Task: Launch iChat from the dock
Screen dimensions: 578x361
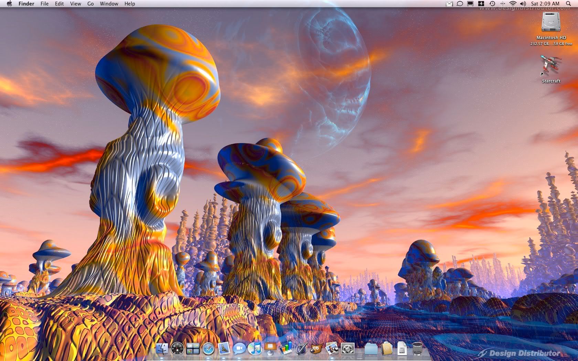Action: click(239, 349)
